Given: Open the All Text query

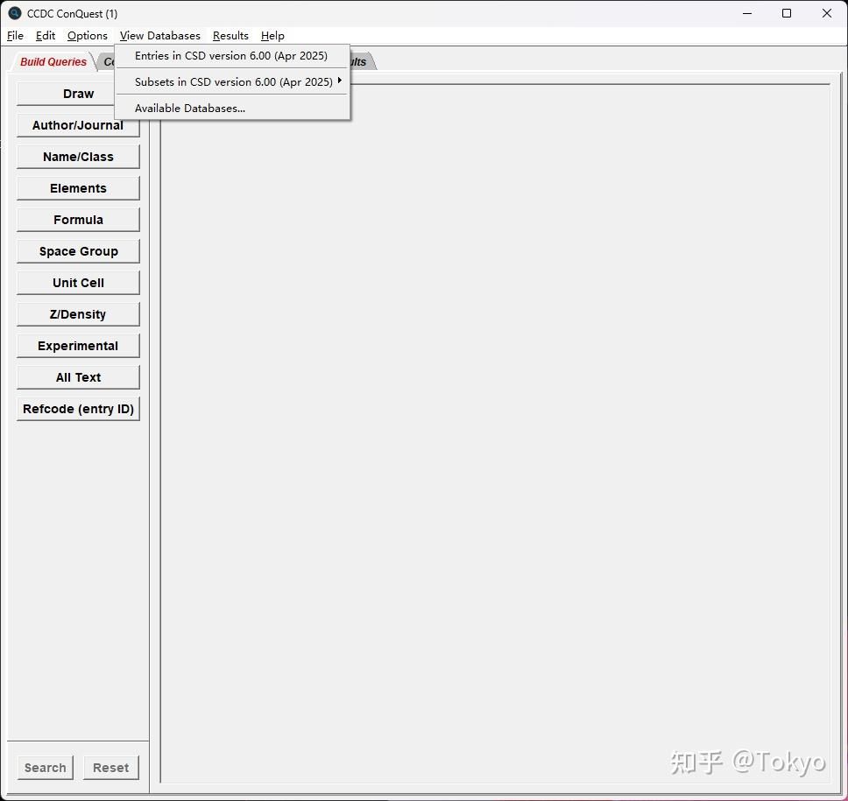Looking at the screenshot, I should 78,377.
